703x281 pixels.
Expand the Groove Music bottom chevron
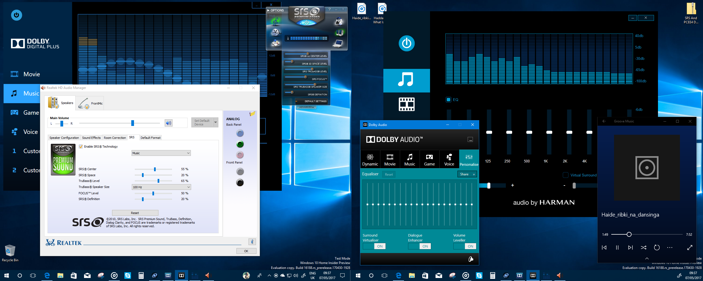(647, 258)
